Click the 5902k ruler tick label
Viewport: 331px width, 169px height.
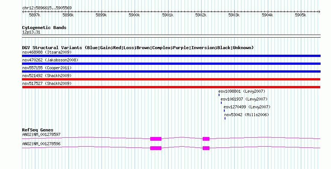click(201, 15)
